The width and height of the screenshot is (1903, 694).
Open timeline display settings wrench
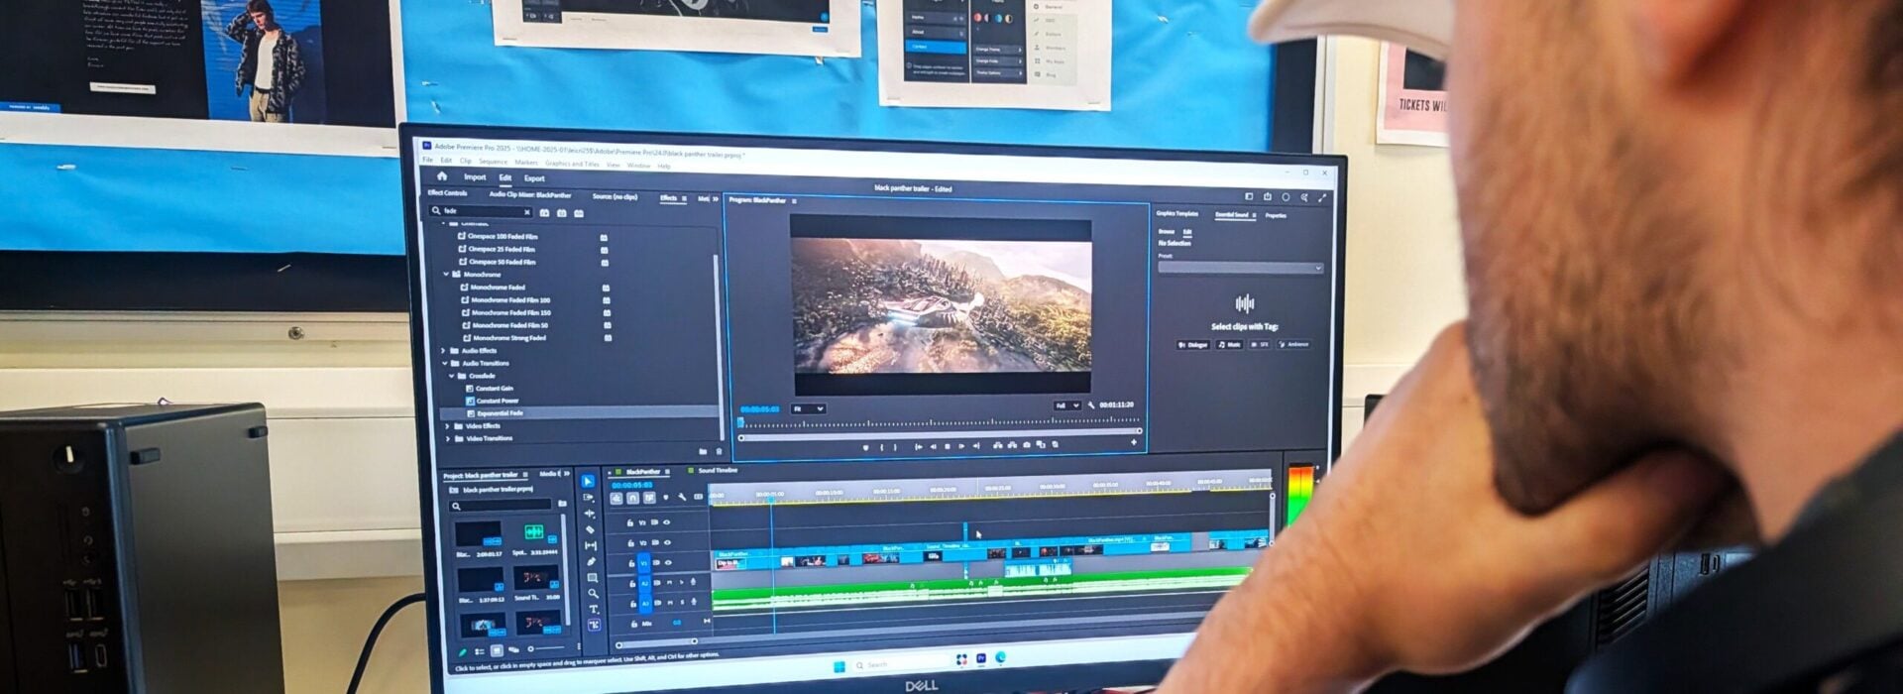(682, 497)
